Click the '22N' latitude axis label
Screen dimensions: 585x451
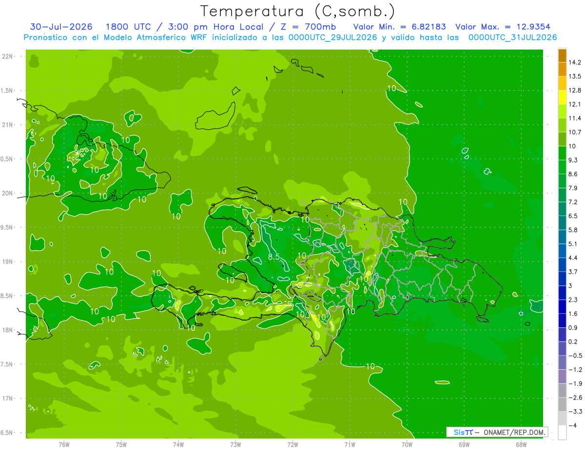click(8, 56)
